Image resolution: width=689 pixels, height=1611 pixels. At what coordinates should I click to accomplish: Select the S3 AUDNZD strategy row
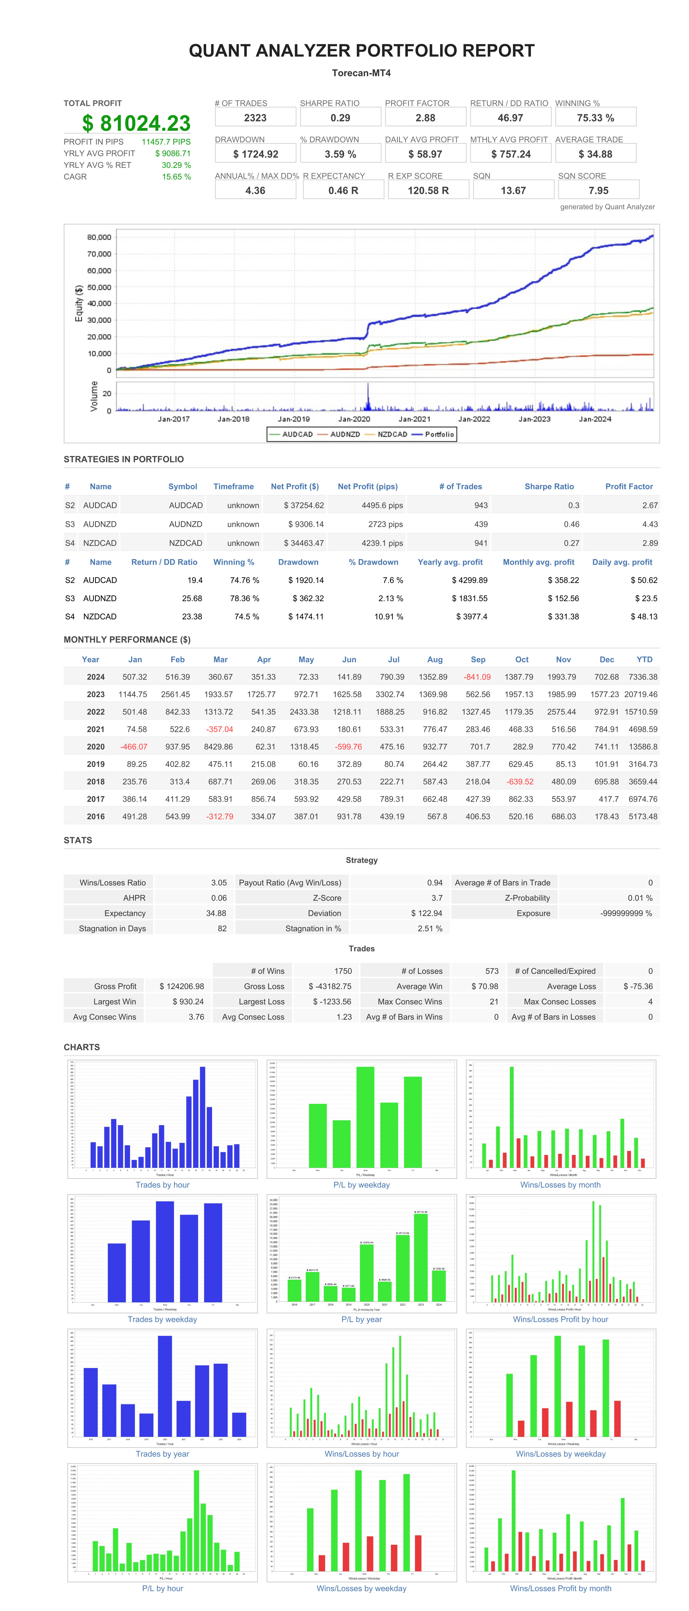[99, 524]
